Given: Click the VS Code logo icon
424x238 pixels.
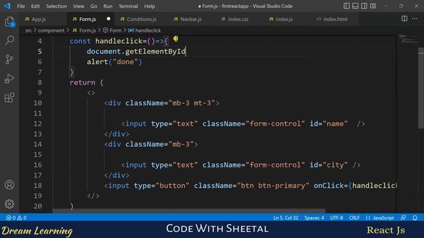Looking at the screenshot, I should pyautogui.click(x=7, y=6).
